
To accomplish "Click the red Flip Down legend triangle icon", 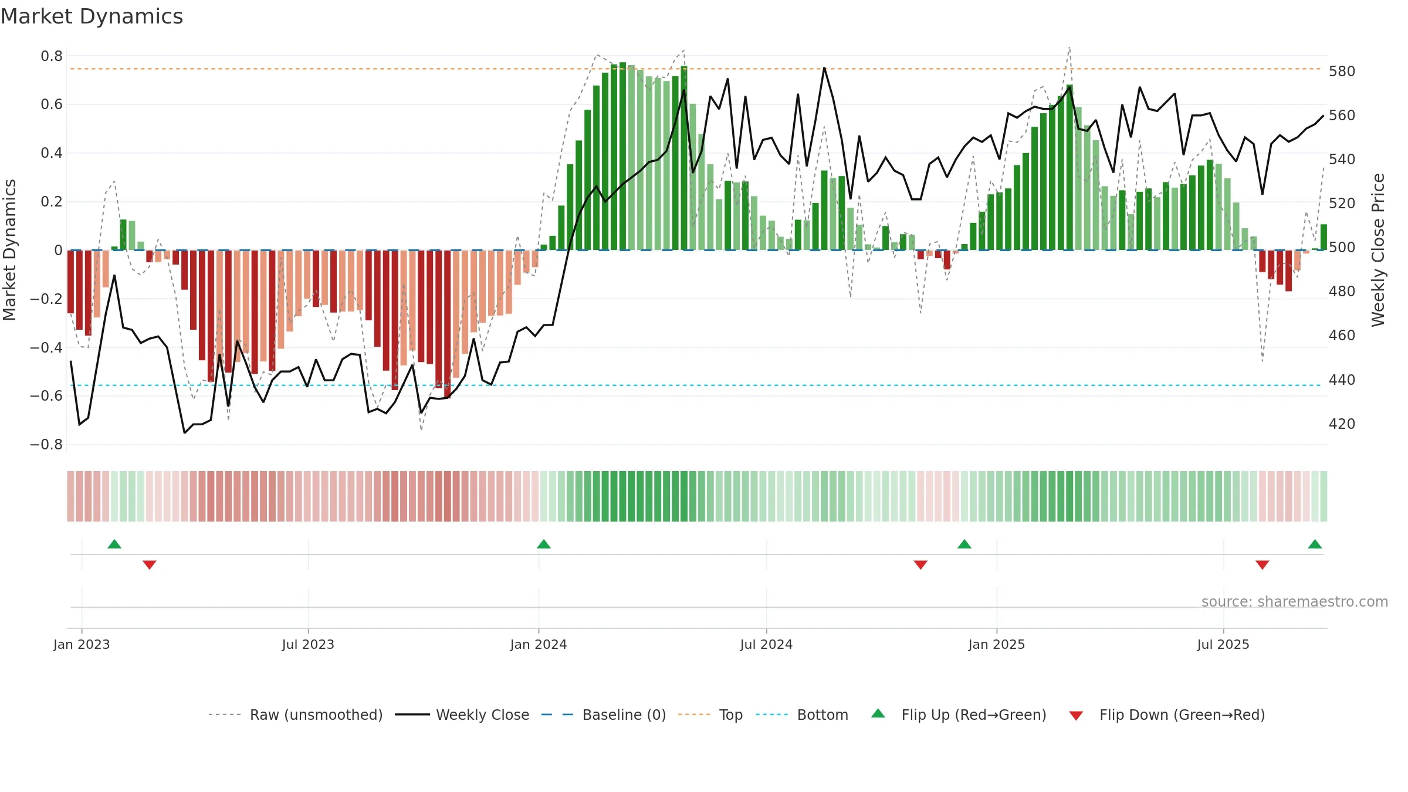I will 1076,716.
